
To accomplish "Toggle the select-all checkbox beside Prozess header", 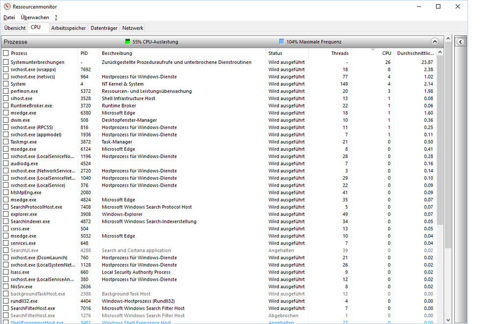I will pyautogui.click(x=6, y=53).
